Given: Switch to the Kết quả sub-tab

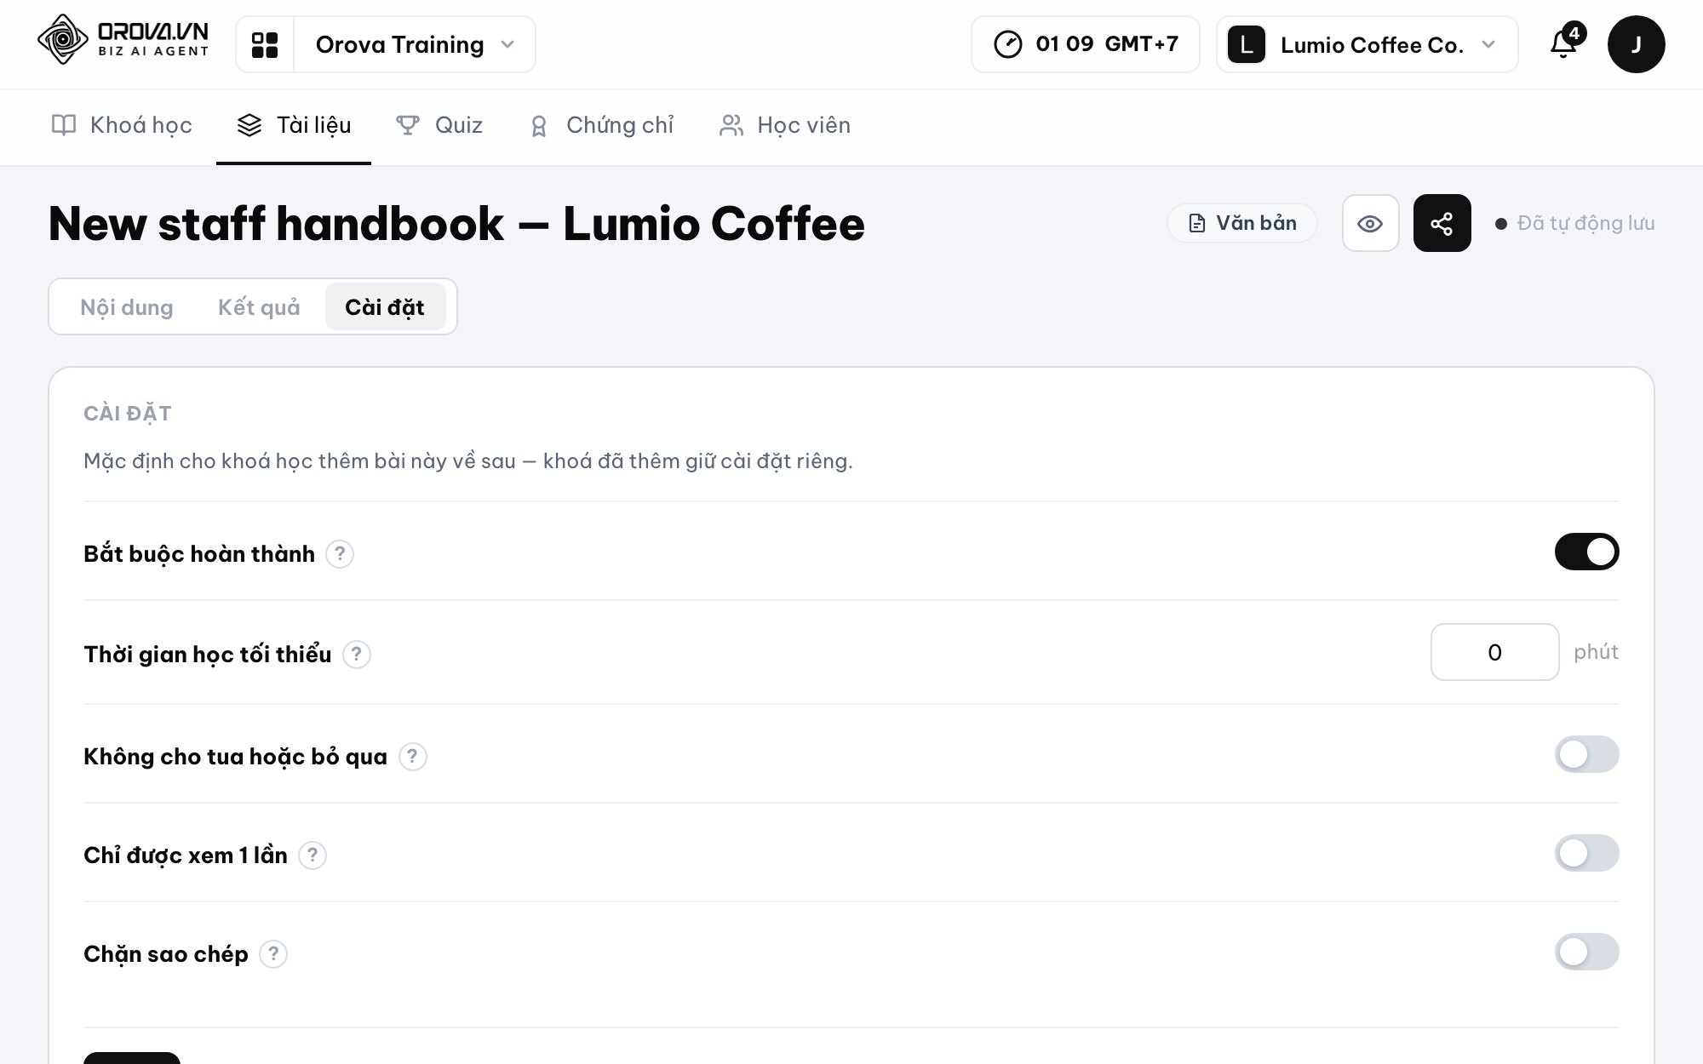Looking at the screenshot, I should (x=259, y=307).
